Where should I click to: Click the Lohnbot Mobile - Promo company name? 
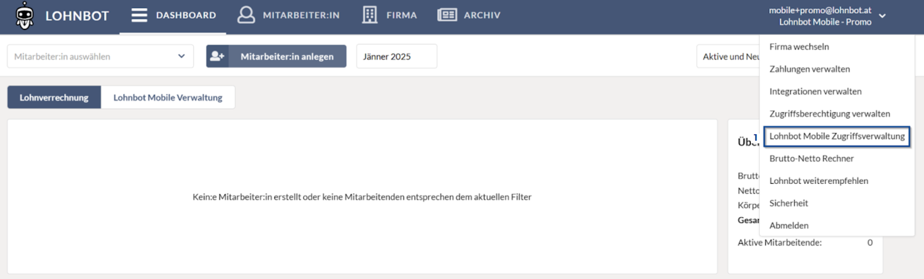[825, 22]
